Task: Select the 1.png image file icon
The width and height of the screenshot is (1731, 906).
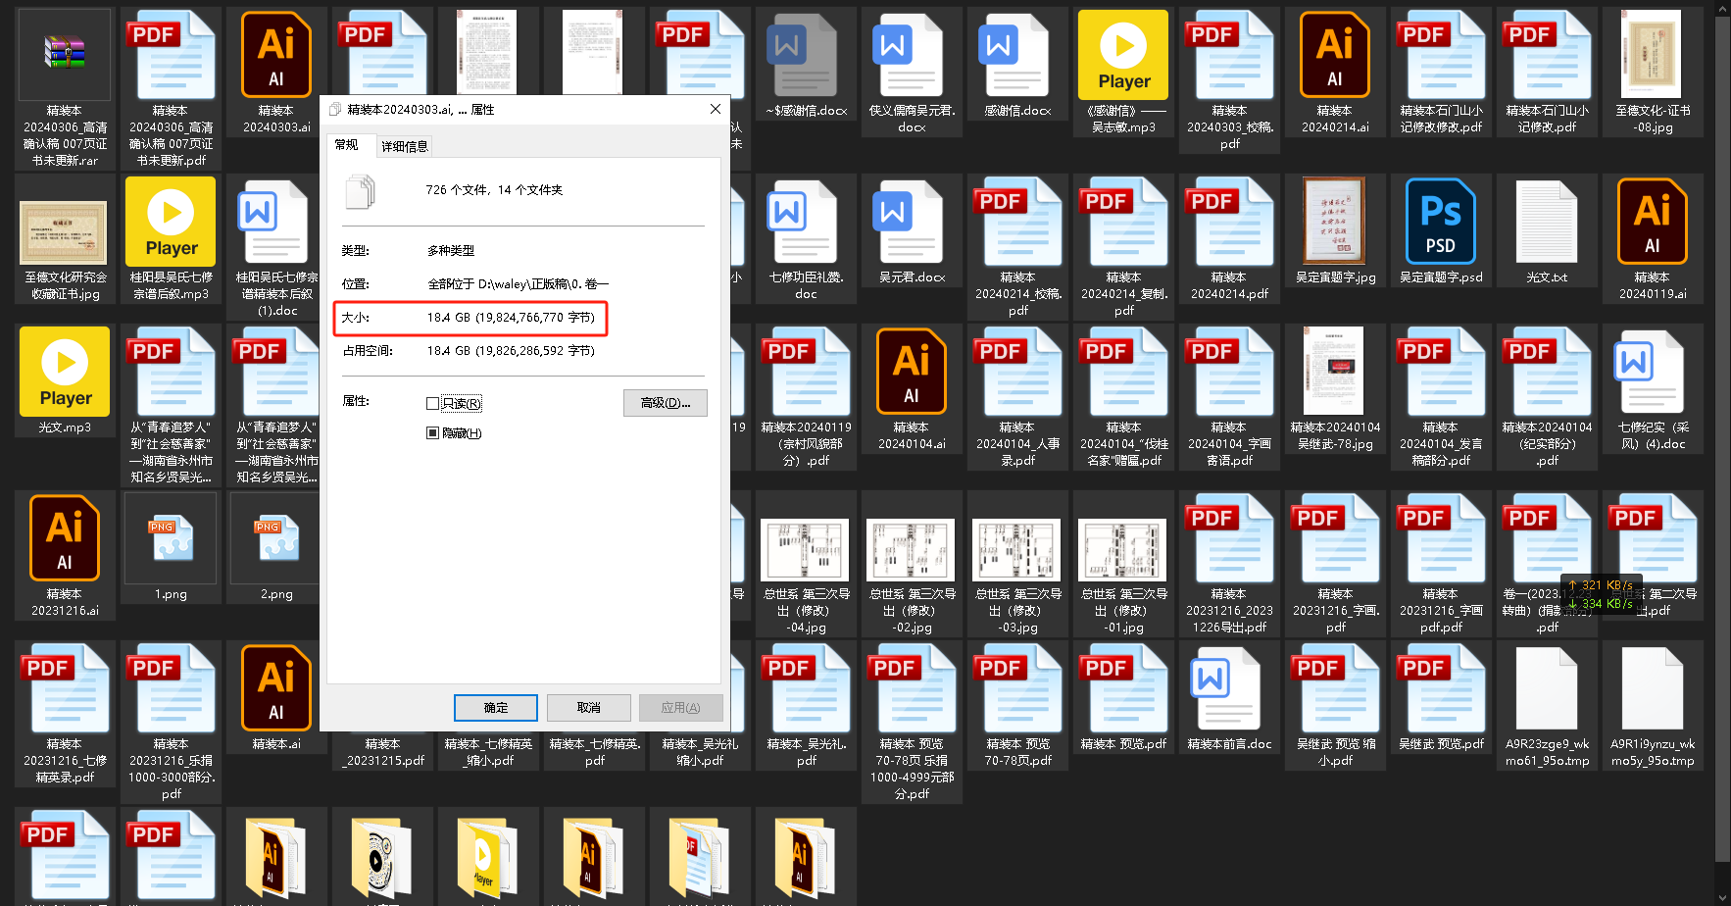Action: (171, 538)
